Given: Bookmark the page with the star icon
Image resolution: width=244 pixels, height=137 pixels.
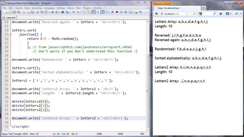Looking at the screenshot, I should click(x=187, y=14).
